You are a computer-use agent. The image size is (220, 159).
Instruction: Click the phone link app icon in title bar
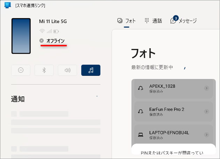tap(8, 5)
